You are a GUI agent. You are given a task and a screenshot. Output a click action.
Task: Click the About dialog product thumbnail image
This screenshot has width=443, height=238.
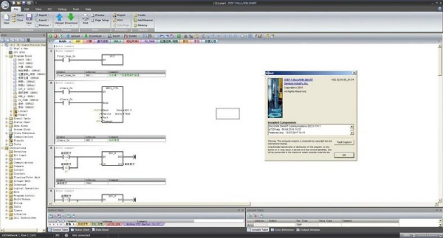coord(275,98)
